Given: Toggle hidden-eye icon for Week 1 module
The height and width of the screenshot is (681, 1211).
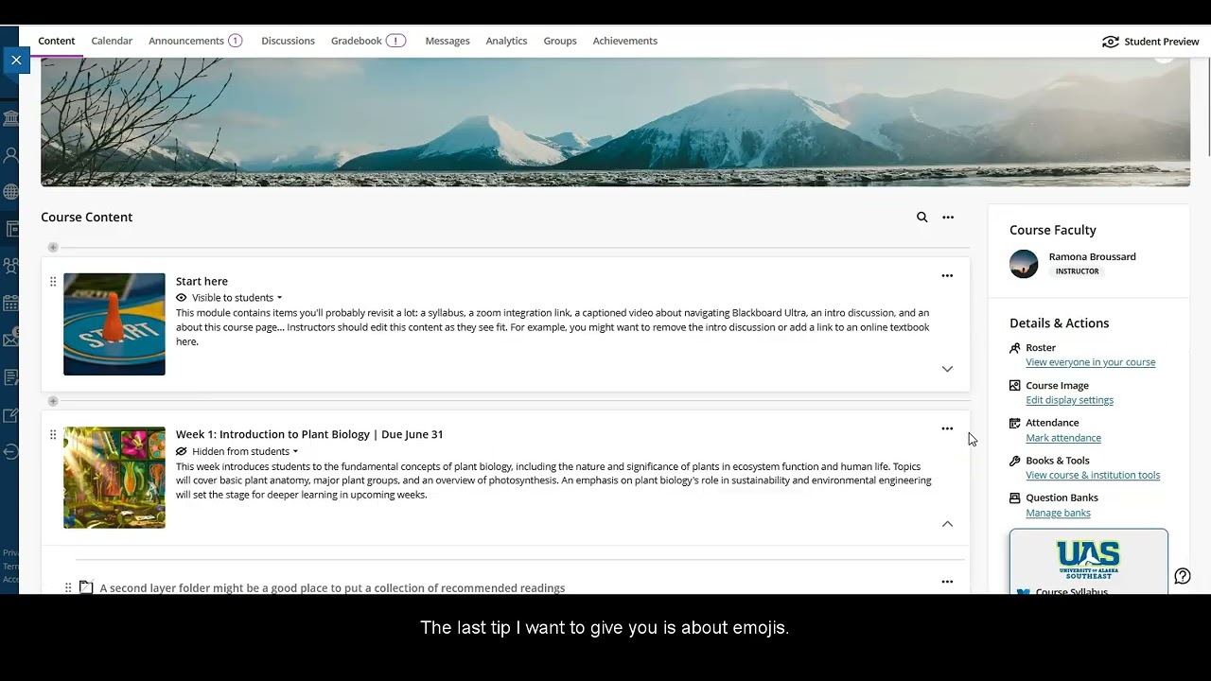Looking at the screenshot, I should (x=182, y=452).
